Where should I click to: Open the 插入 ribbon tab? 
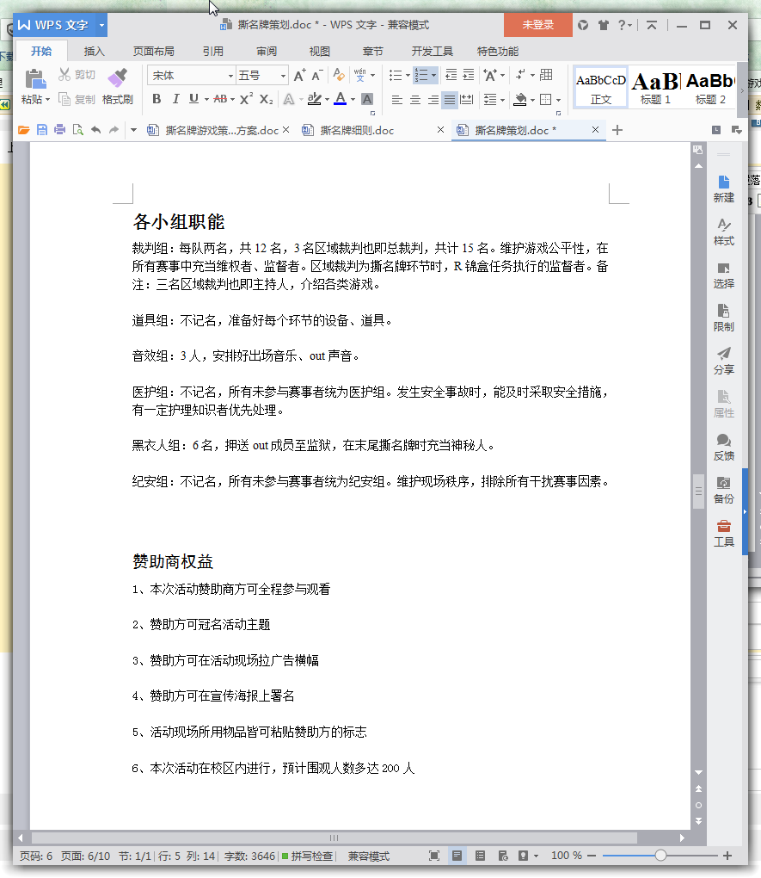(94, 52)
